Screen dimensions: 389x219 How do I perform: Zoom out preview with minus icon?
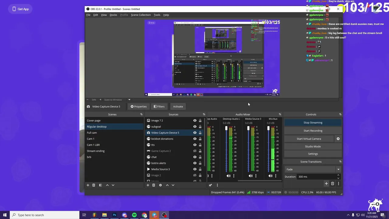(87, 99)
